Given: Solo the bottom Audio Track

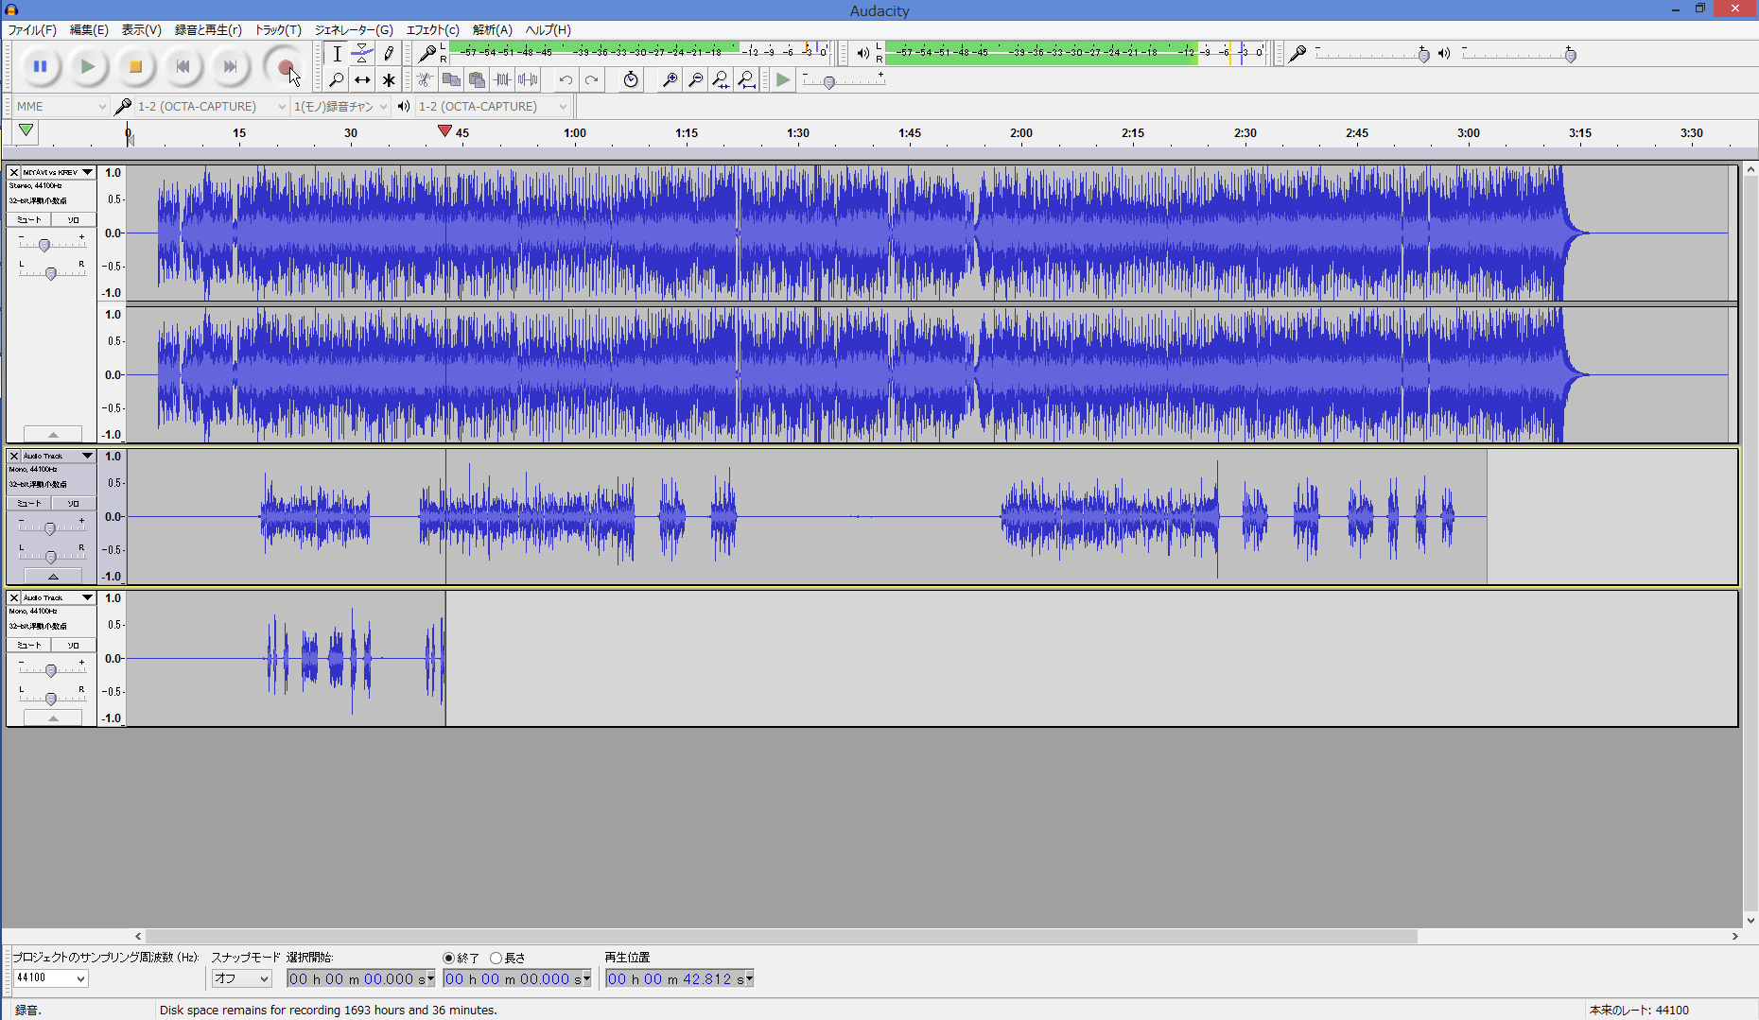Looking at the screenshot, I should point(73,645).
